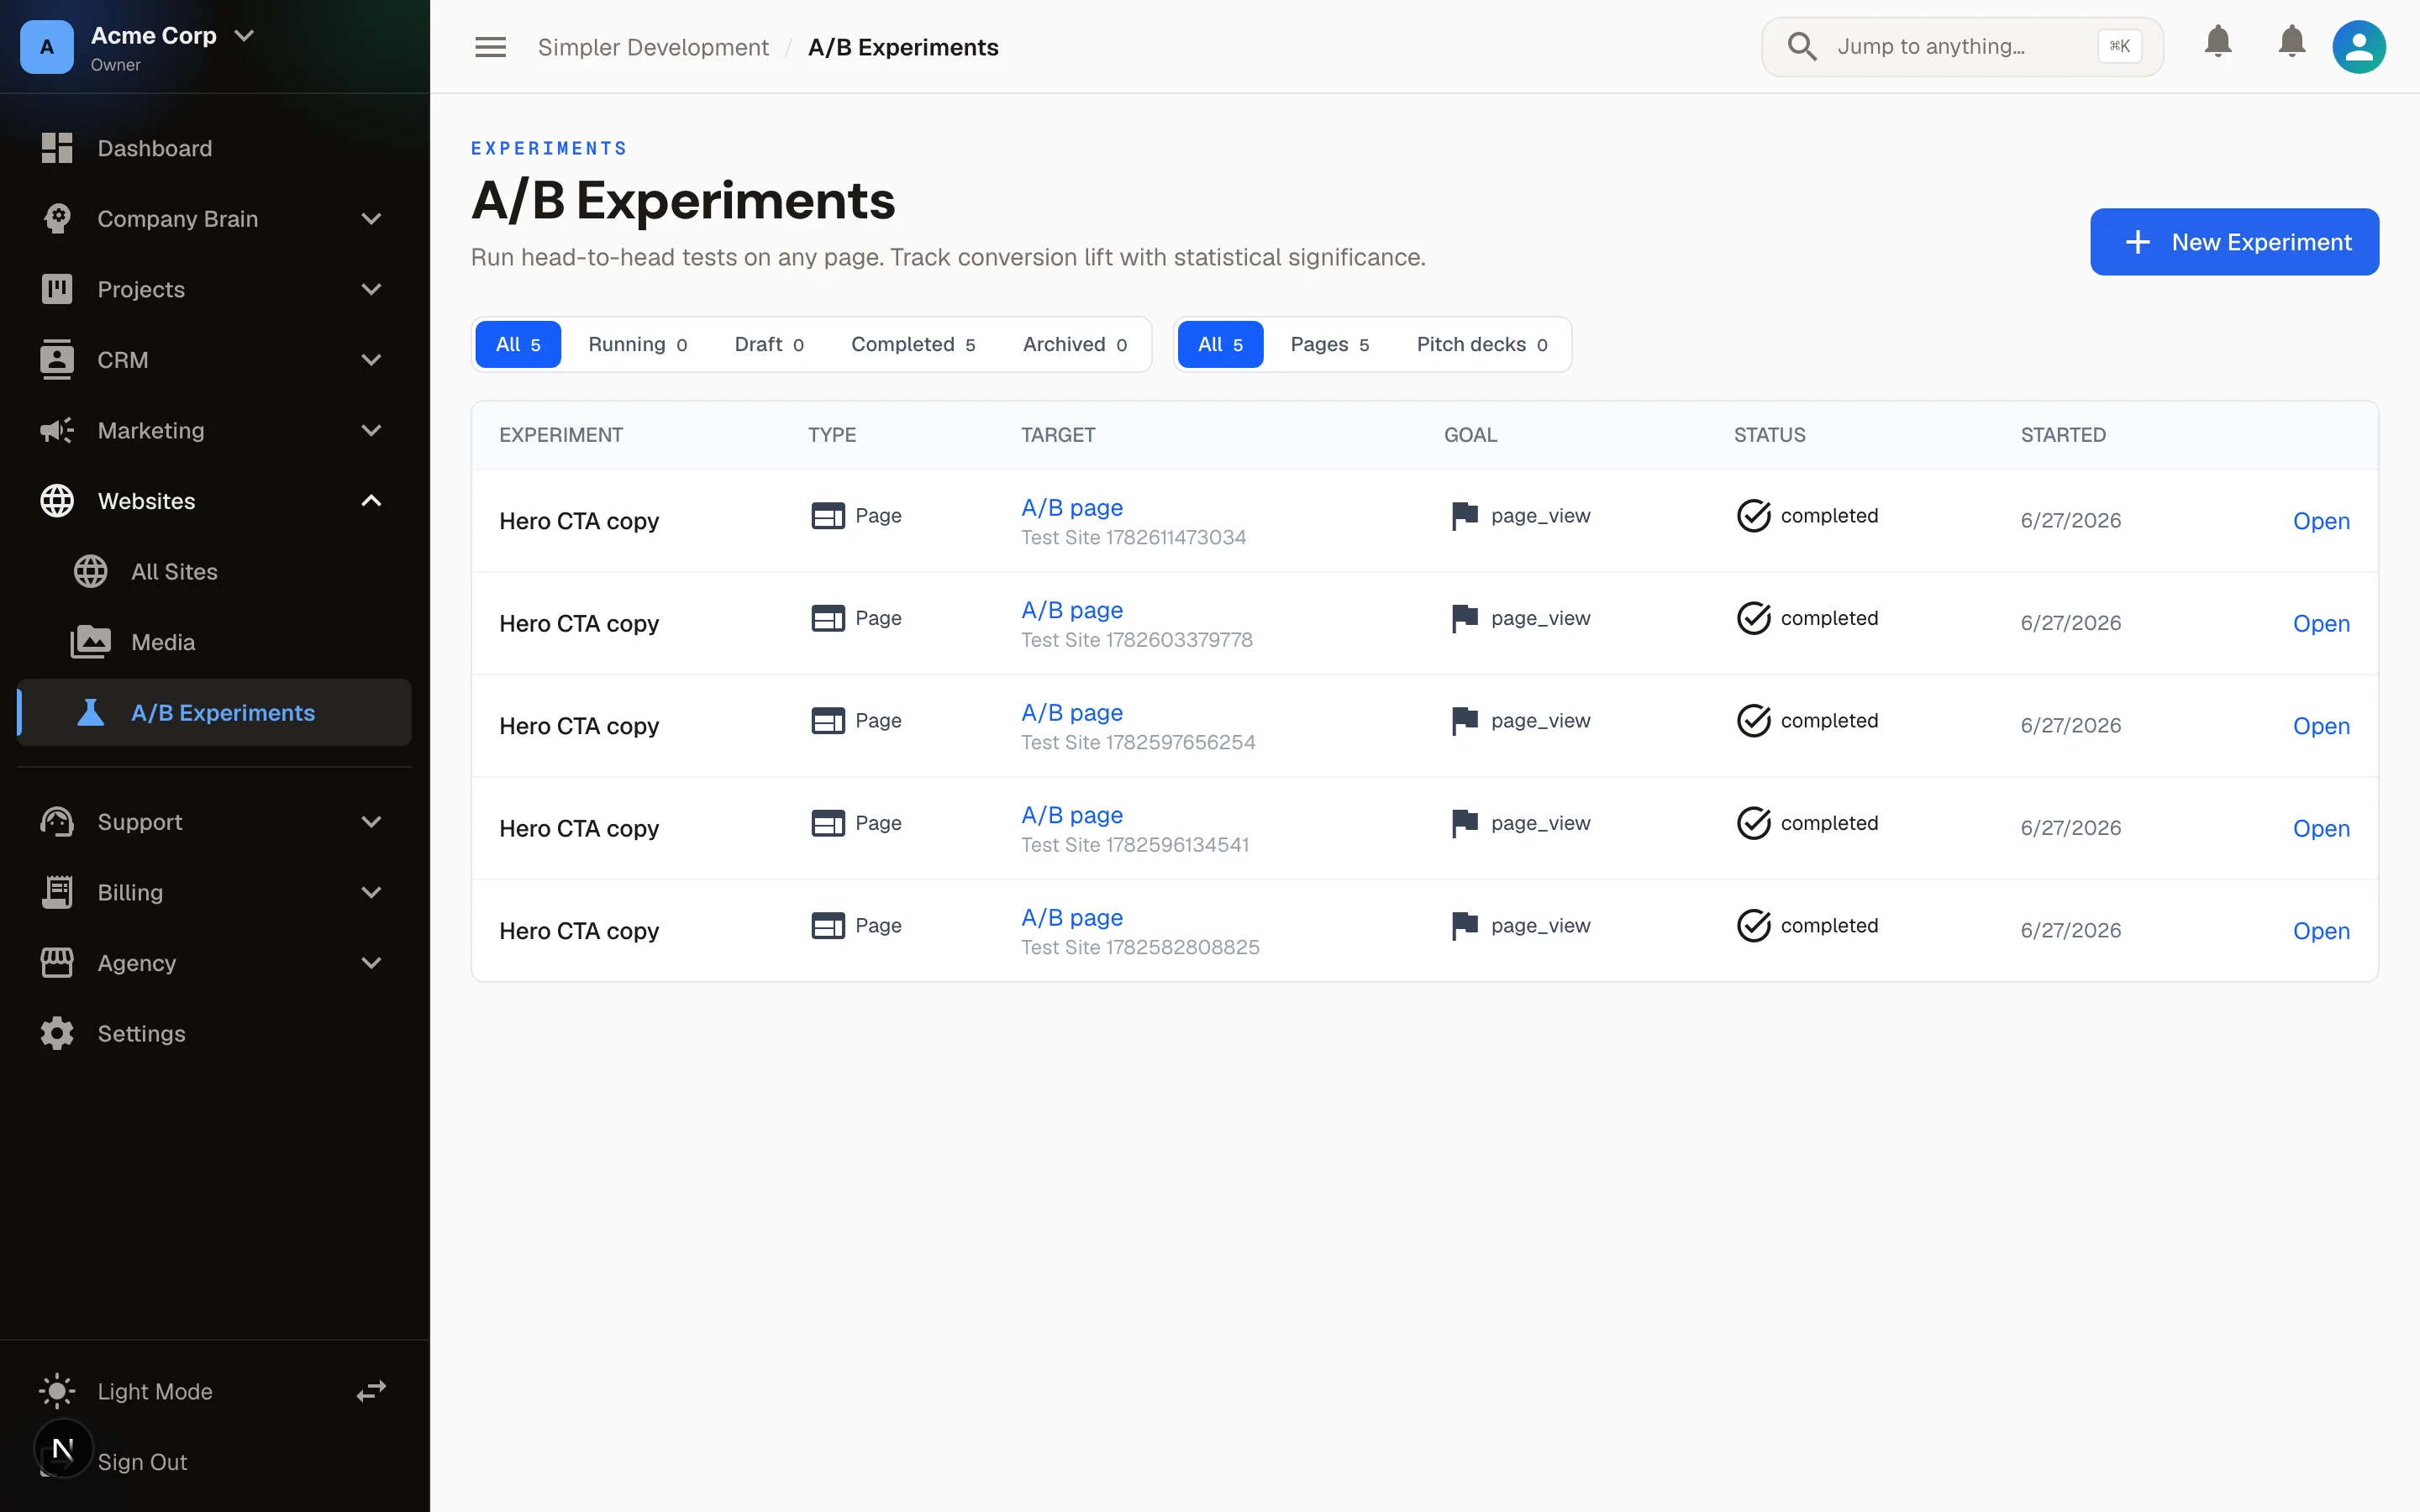Open experiment for Test Site 1782597656254
This screenshot has height=1512, width=2420.
[x=2321, y=726]
